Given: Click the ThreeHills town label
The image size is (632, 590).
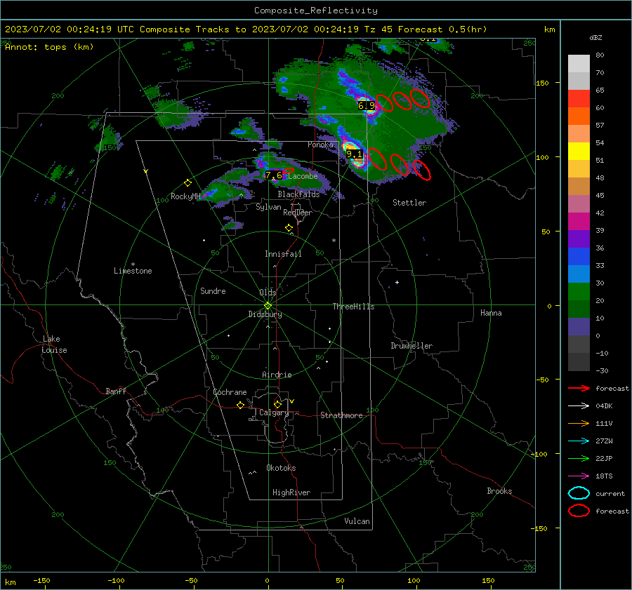Looking at the screenshot, I should [x=353, y=307].
